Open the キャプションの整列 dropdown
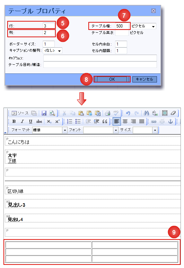The image size is (184, 268). 53,50
